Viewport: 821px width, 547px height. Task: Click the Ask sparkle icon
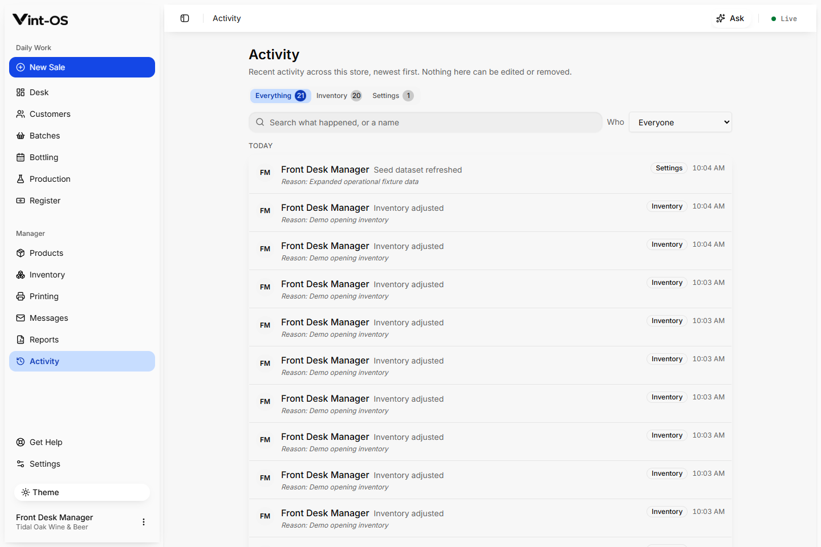(x=721, y=18)
